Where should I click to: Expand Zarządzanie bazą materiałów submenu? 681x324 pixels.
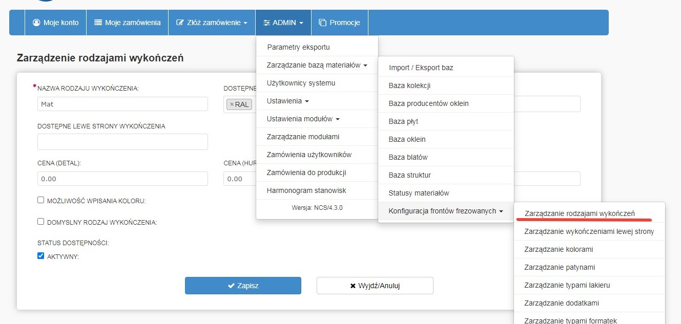317,65
